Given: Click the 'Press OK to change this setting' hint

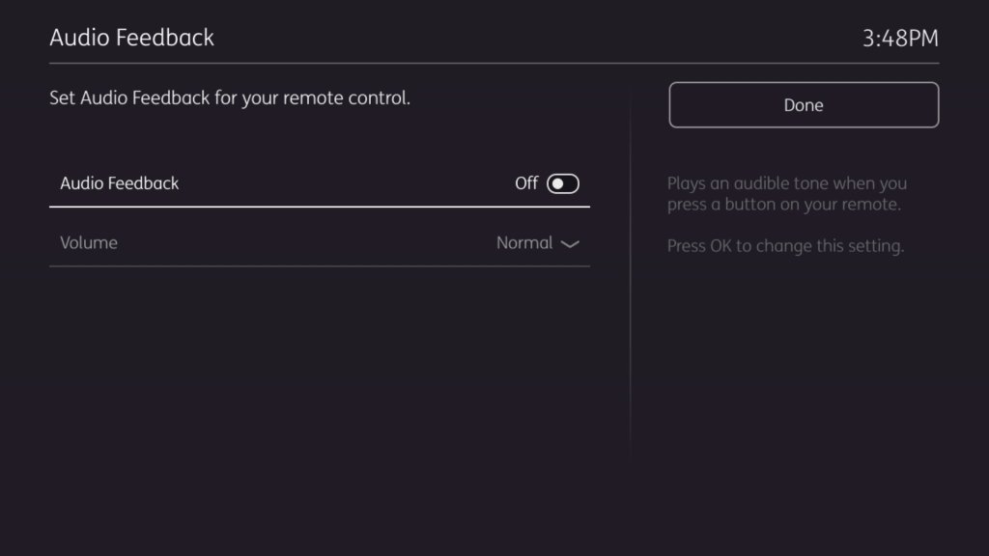Looking at the screenshot, I should [785, 246].
